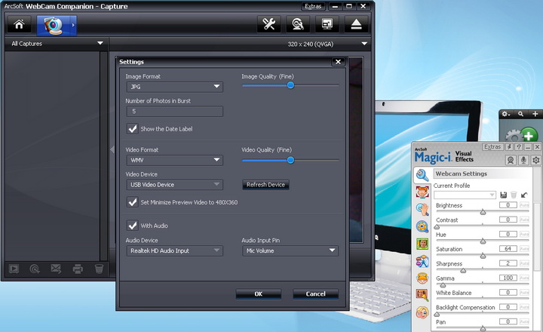Viewport: 543px width, 332px height.
Task: Open settings with the wrench-screwdriver icon
Action: (268, 25)
